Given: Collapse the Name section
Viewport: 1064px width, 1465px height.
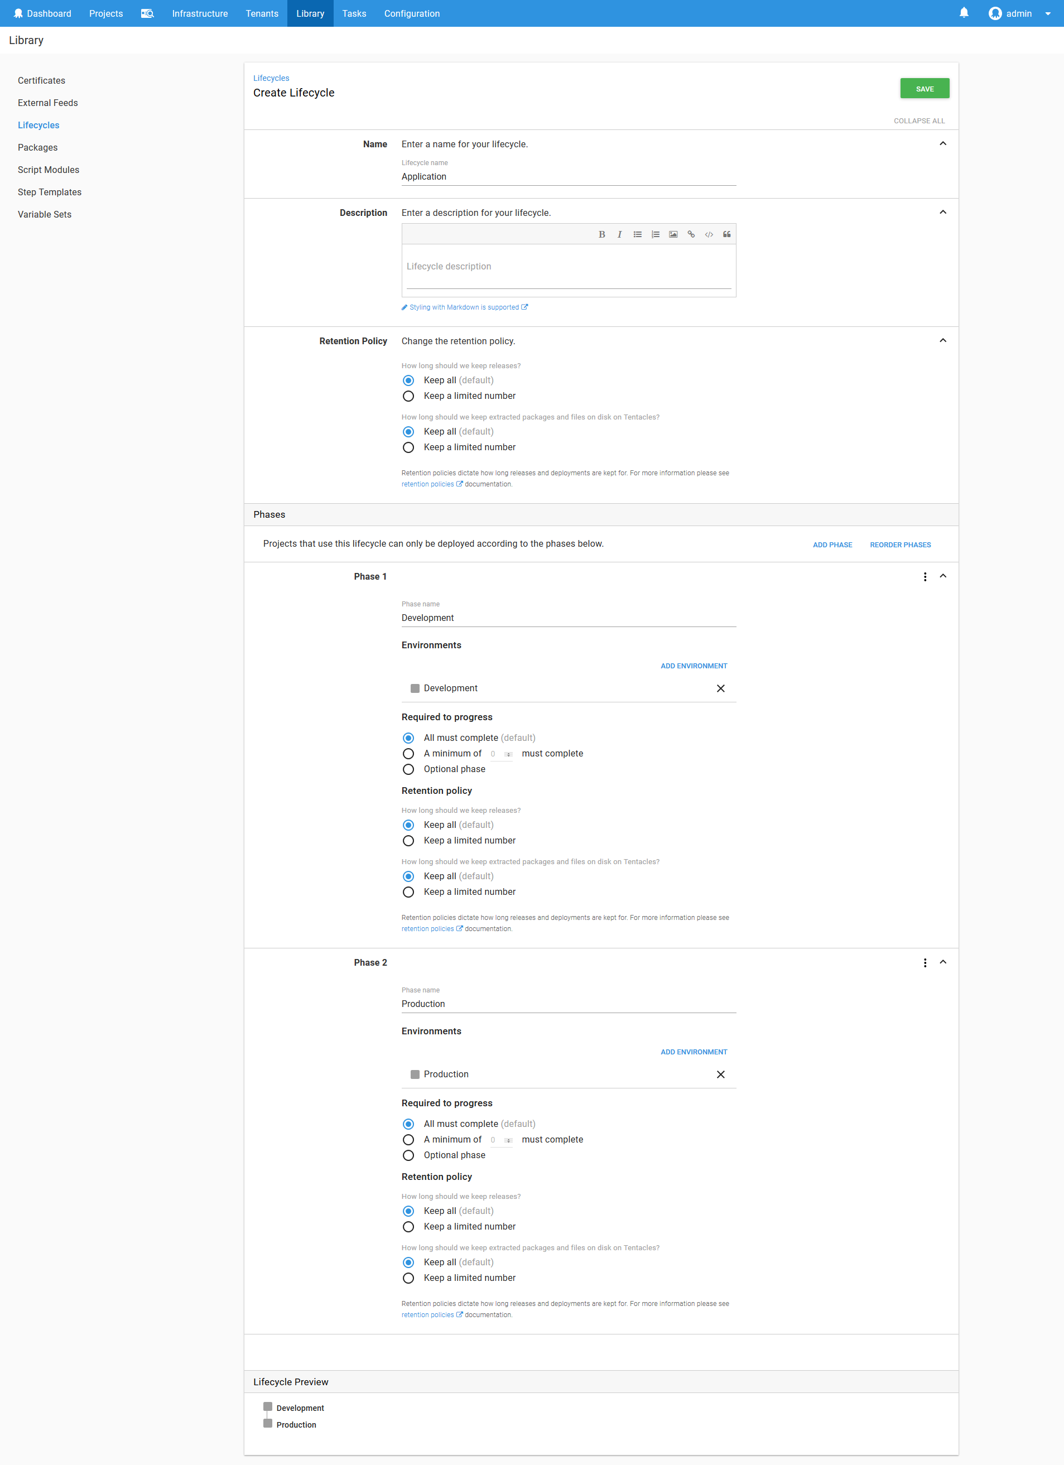Looking at the screenshot, I should click(x=942, y=143).
